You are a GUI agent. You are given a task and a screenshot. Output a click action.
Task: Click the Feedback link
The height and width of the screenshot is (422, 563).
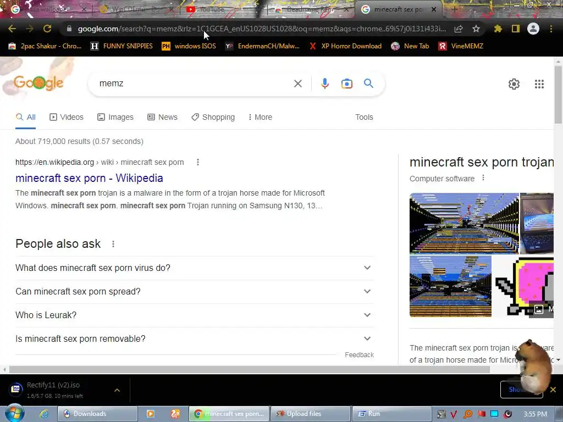[x=359, y=355]
